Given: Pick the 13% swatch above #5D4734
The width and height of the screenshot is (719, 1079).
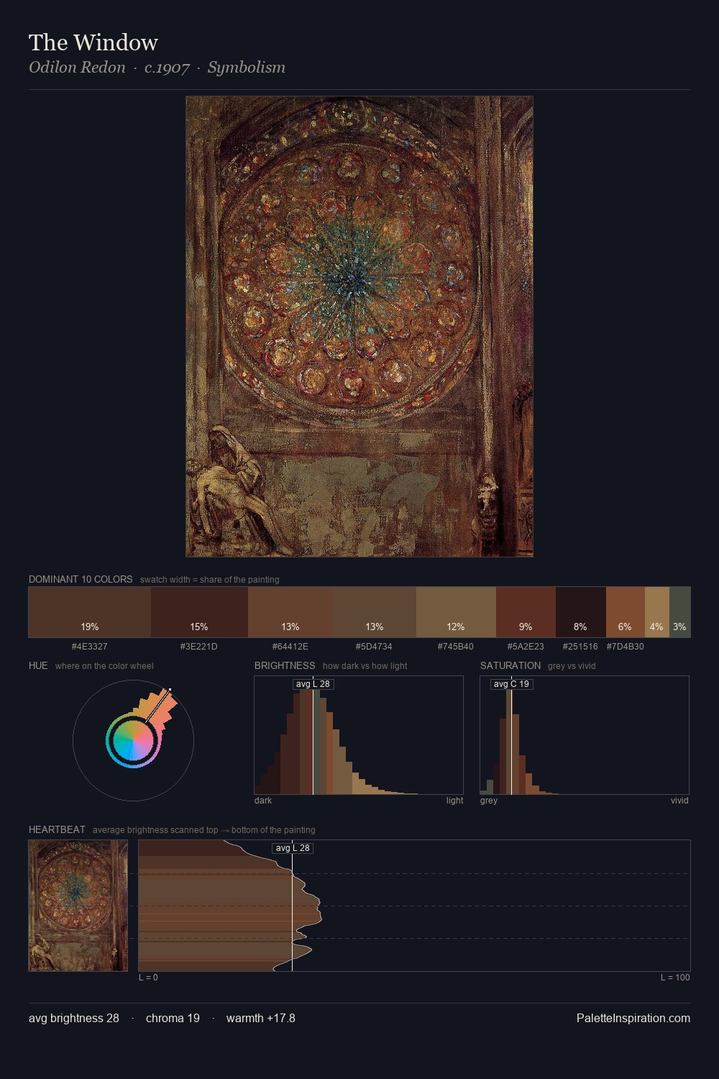Looking at the screenshot, I should click(375, 612).
